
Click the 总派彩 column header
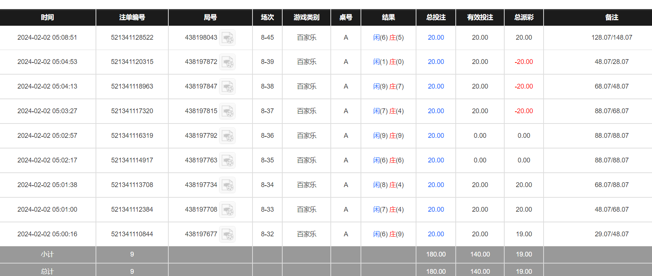point(524,17)
